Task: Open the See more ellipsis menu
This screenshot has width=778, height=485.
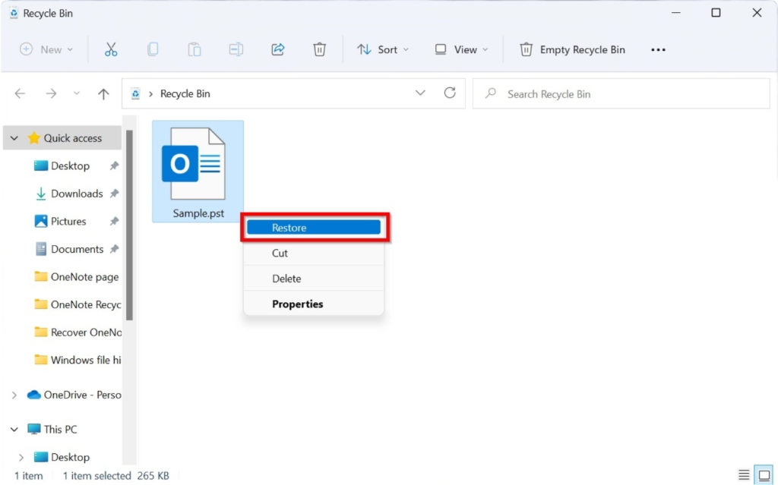Action: 658,49
